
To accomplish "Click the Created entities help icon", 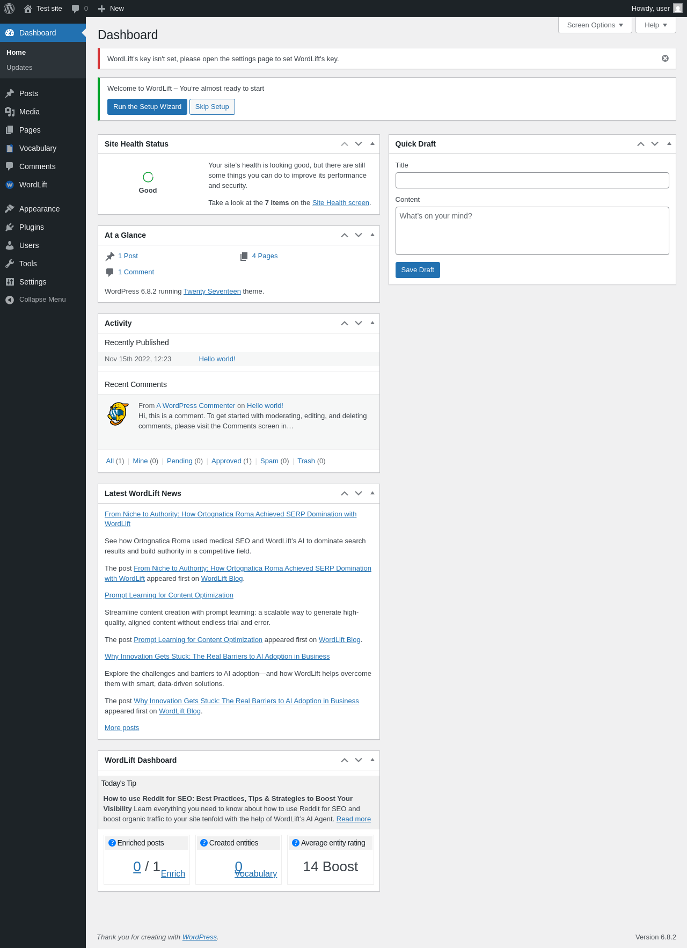I will pyautogui.click(x=204, y=843).
